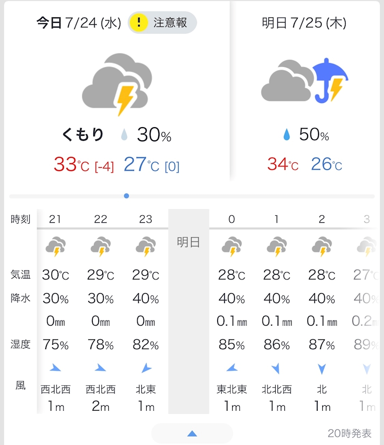Click the 2 o'clock weather icon
This screenshot has height=445, width=384.
(x=322, y=247)
